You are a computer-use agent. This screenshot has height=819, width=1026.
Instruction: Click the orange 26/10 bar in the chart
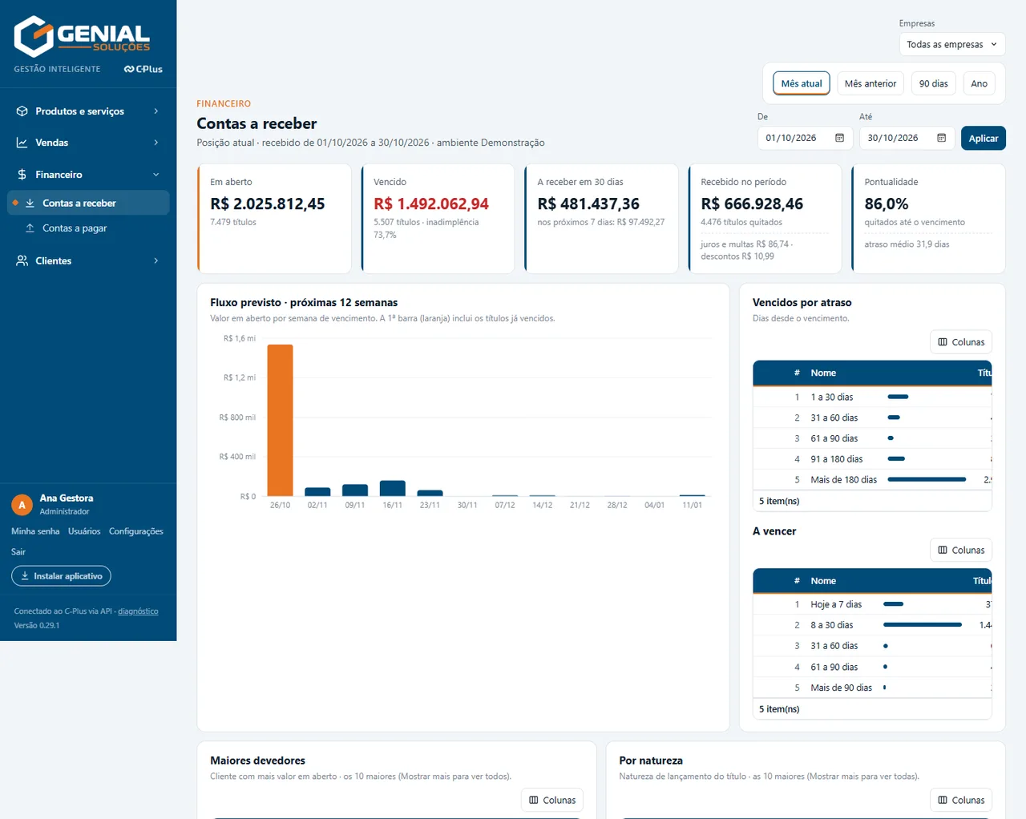[x=281, y=420]
